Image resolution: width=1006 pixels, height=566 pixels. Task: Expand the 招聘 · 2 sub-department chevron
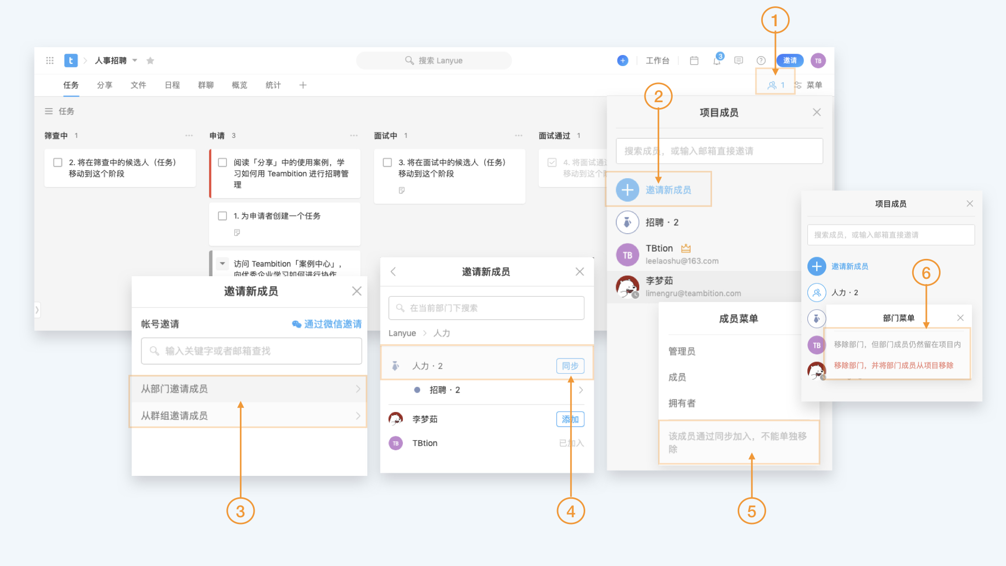[x=581, y=390]
